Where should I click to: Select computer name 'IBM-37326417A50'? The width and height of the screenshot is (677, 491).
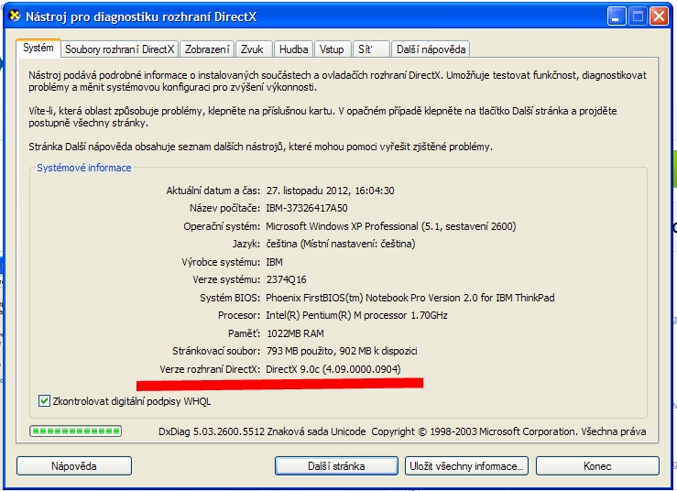tap(307, 208)
